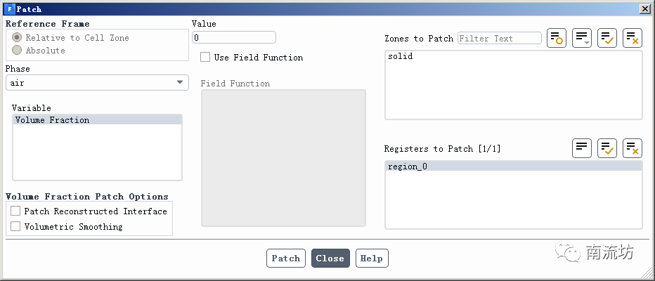Click the Value input field
The width and height of the screenshot is (655, 281).
(233, 37)
